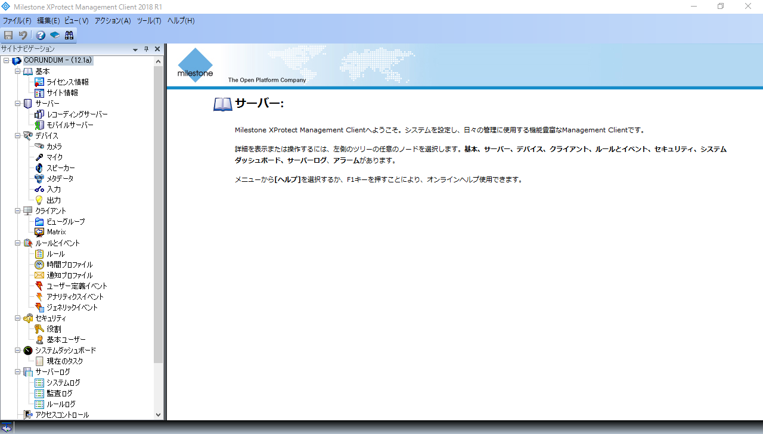
Task: Pin the サイトナビゲーション pane
Action: pos(147,49)
